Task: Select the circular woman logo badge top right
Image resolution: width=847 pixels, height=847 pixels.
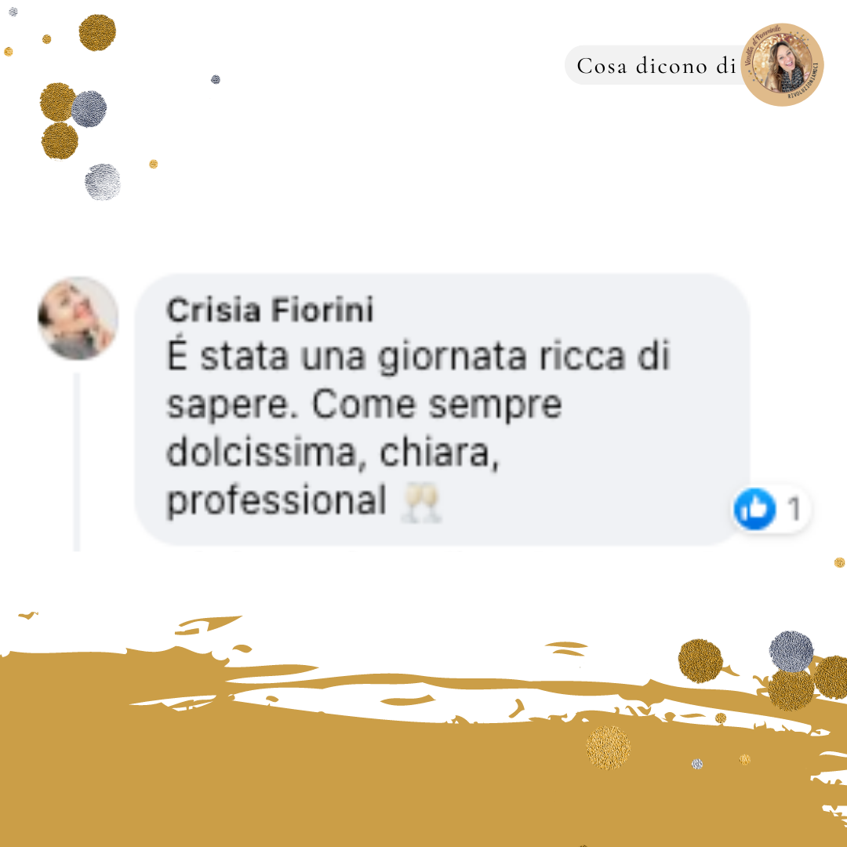Action: (782, 65)
